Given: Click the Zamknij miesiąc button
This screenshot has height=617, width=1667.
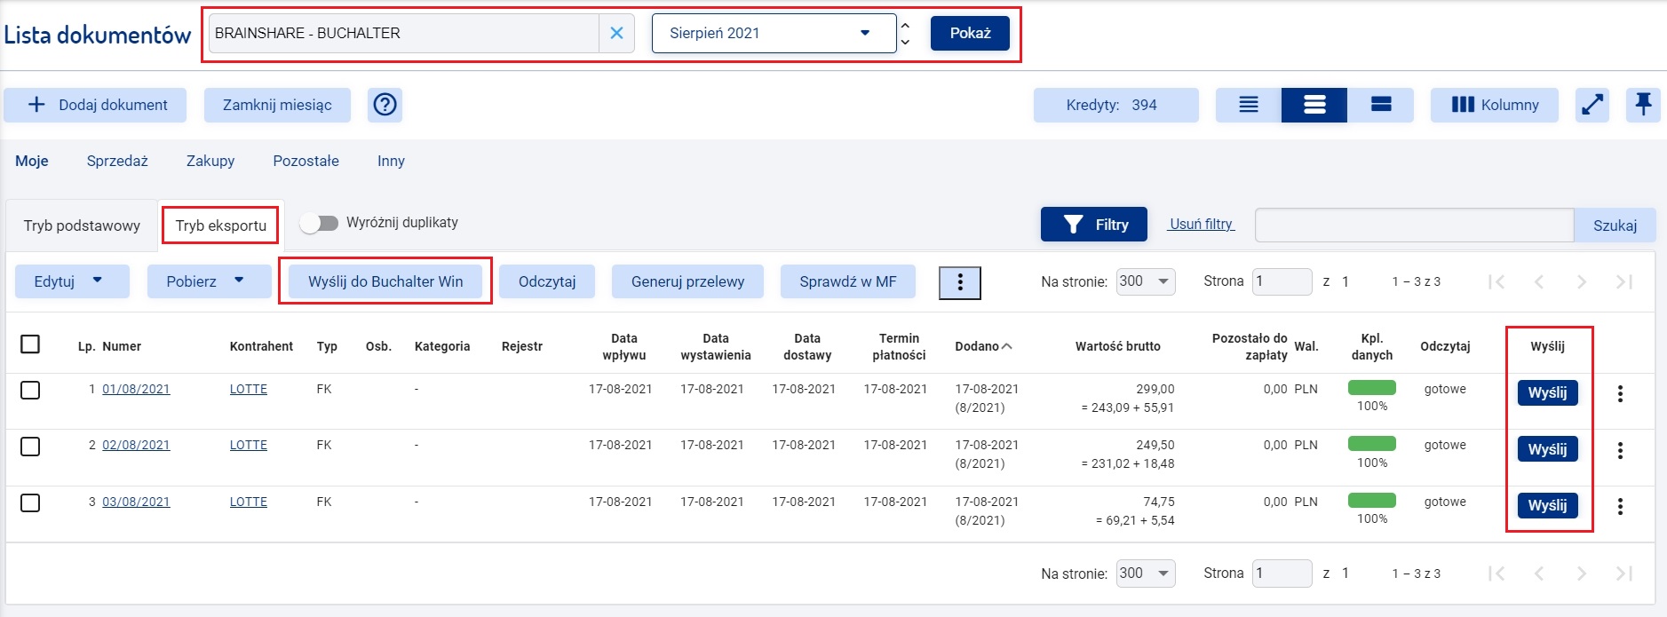Looking at the screenshot, I should coord(277,105).
